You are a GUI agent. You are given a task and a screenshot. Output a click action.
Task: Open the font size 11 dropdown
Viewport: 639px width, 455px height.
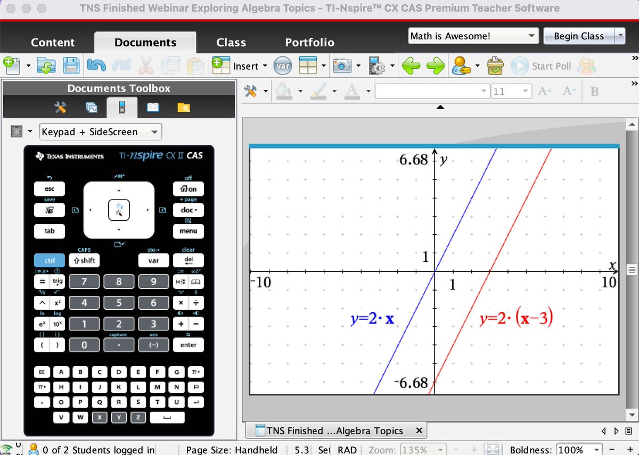[x=511, y=92]
